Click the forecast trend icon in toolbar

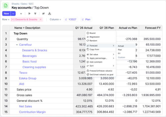[43, 13]
